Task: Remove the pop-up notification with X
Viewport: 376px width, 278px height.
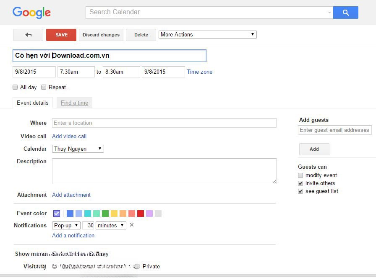Action: [x=132, y=225]
